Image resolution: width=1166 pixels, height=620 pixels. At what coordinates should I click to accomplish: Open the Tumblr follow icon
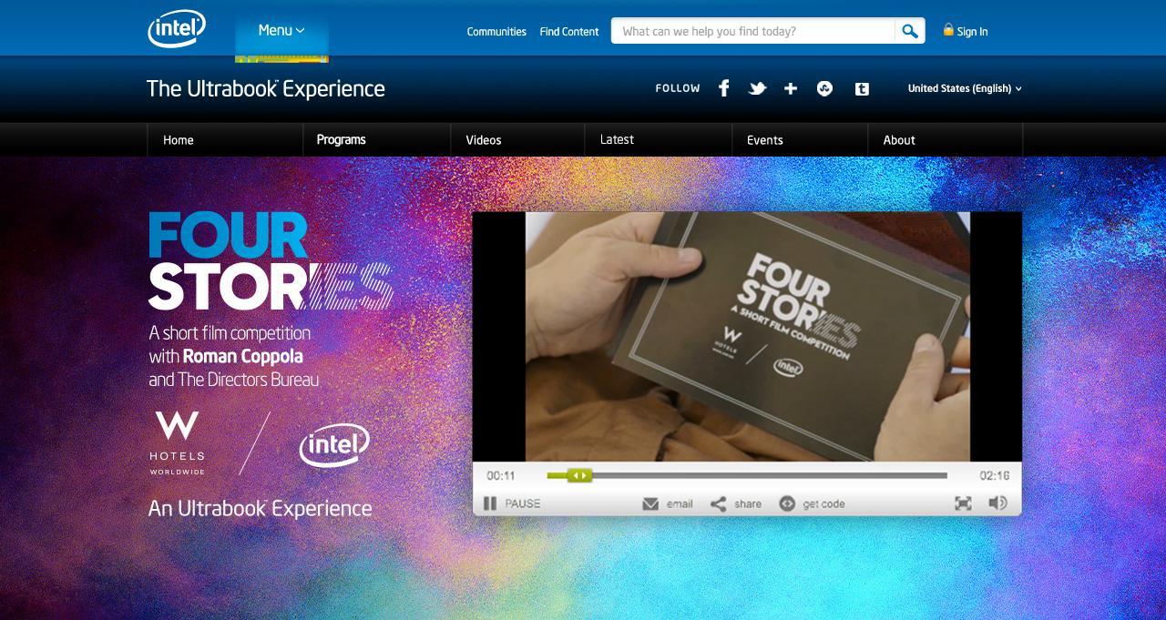coord(861,88)
